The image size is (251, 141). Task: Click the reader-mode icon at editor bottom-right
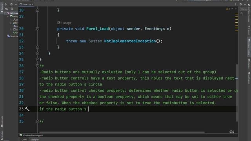tap(232, 132)
